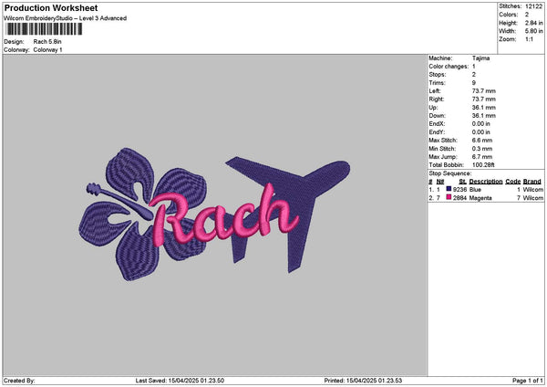Screen dimensions: 547x387
Task: Click the 'Max Jump: 6.7 mm' value
Action: click(x=482, y=157)
